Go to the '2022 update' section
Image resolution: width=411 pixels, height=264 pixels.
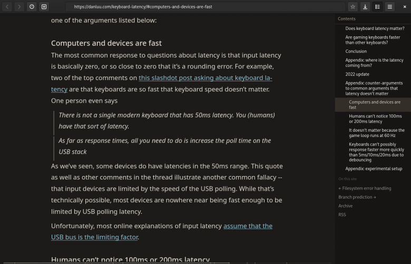point(357,74)
